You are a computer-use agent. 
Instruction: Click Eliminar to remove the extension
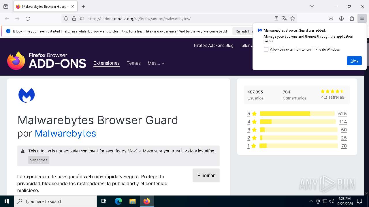click(206, 175)
